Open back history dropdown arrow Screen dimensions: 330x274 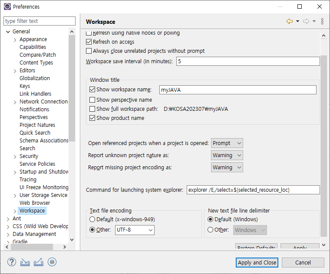(297, 21)
